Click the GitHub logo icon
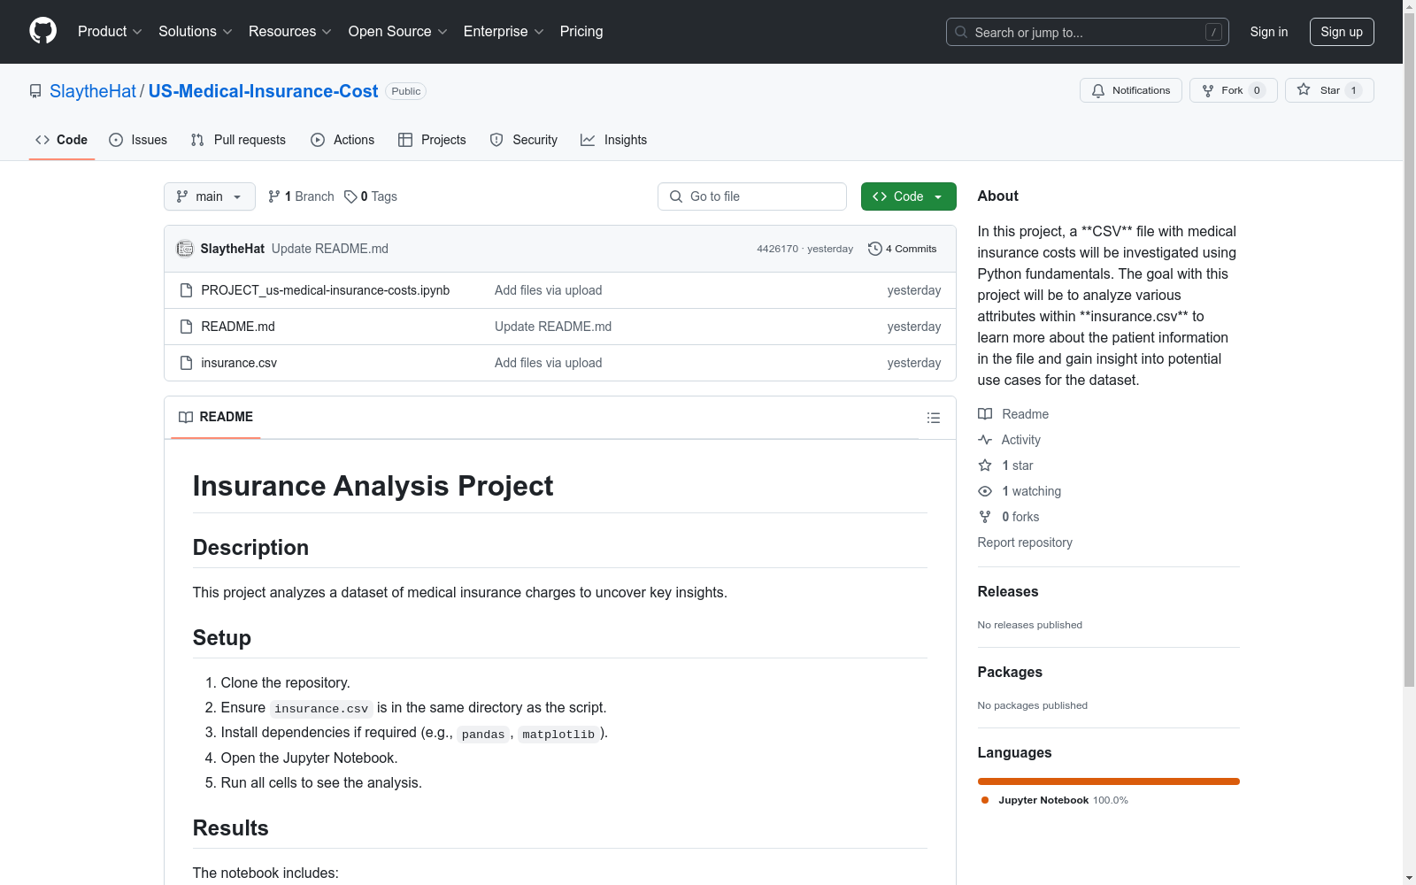Screen dimensions: 1416x885 pyautogui.click(x=42, y=31)
